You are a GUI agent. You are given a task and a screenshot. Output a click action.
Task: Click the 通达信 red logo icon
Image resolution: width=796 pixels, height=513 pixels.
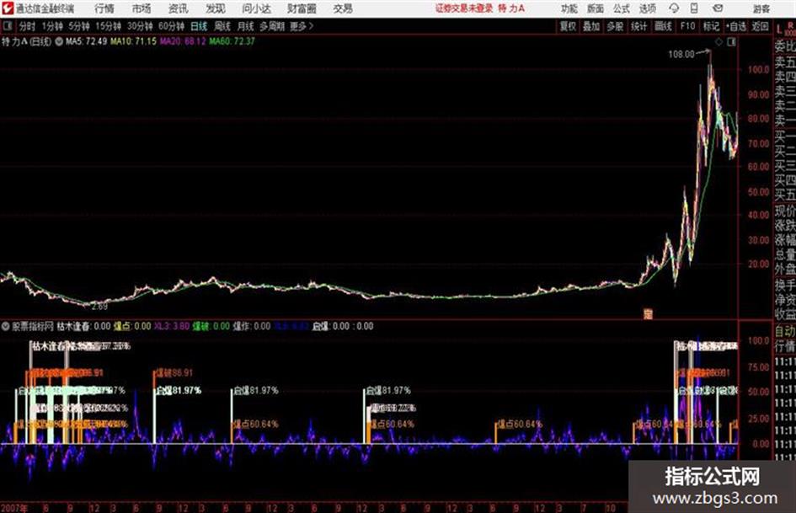tap(7, 8)
